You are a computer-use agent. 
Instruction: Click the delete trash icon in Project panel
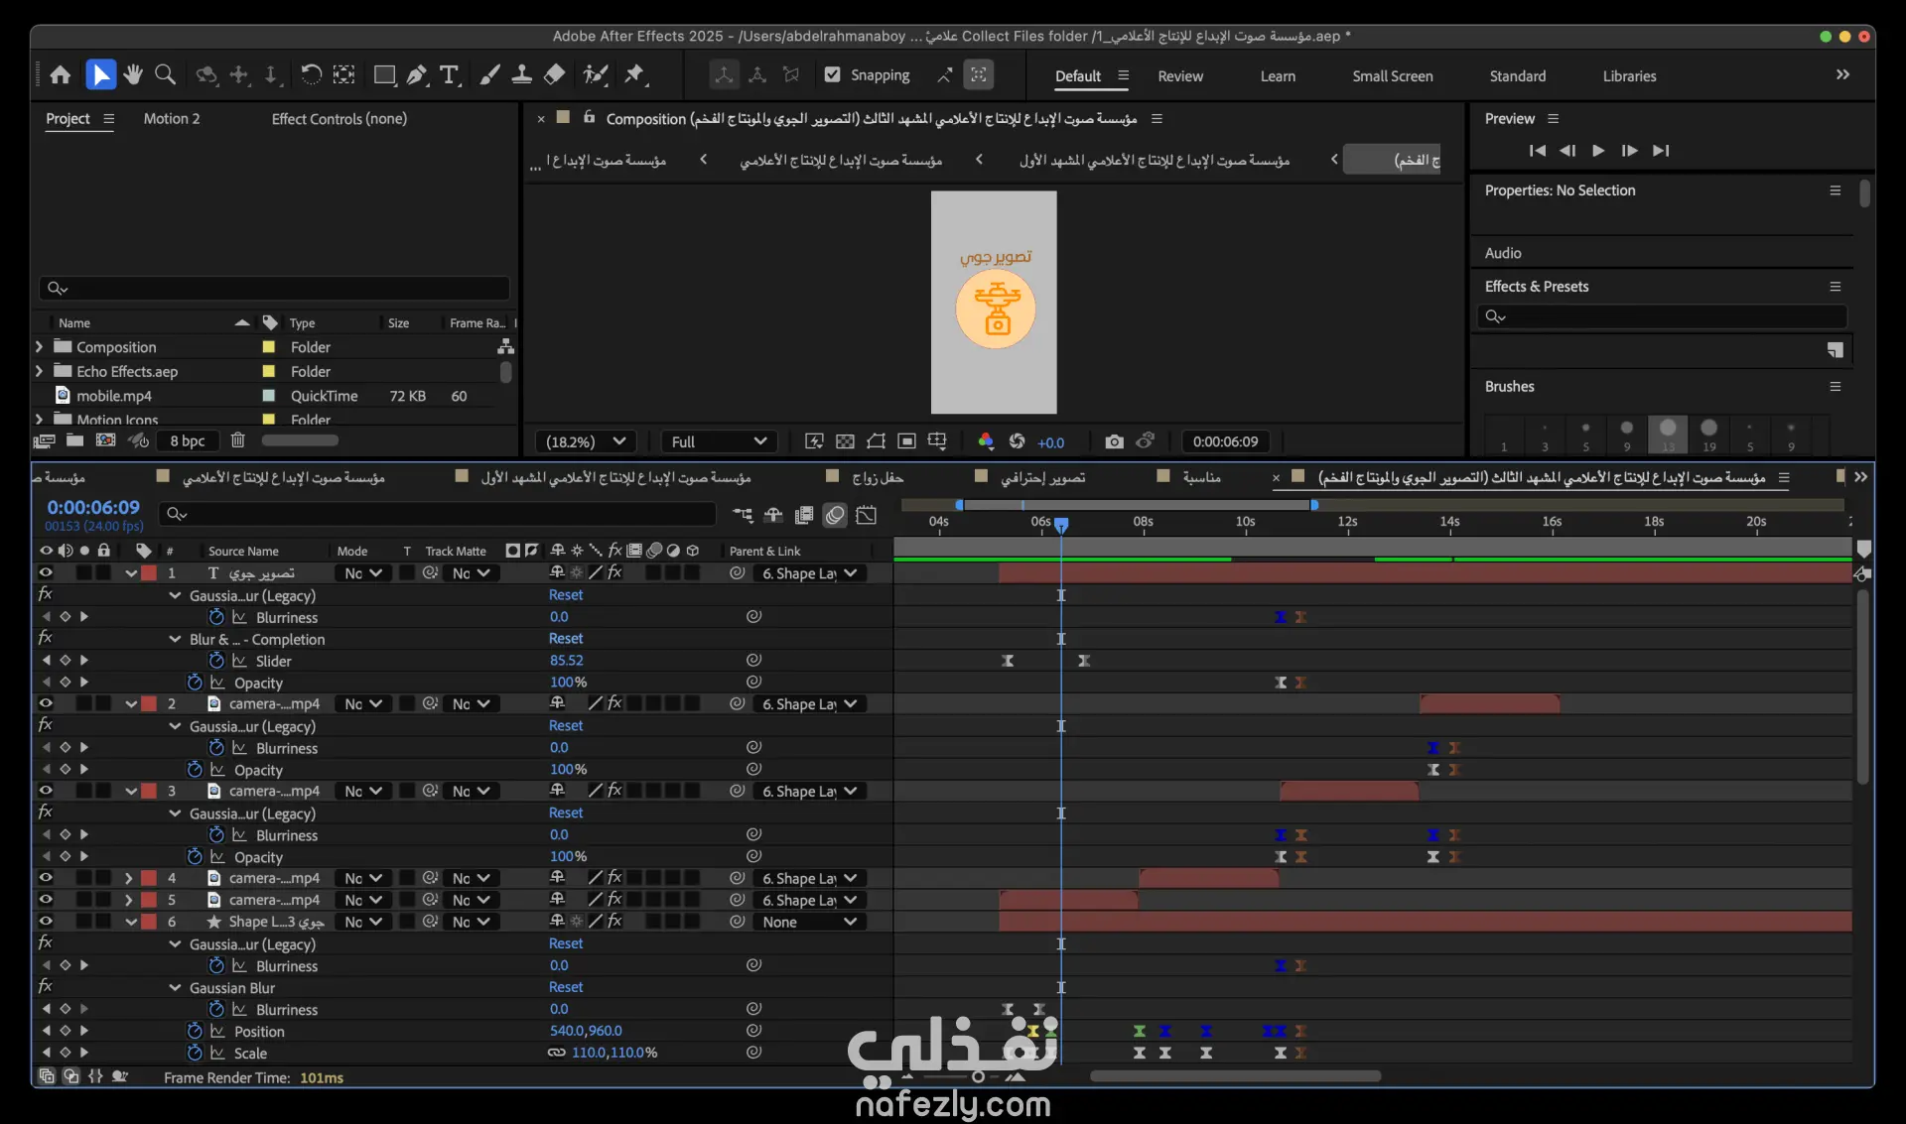[237, 440]
